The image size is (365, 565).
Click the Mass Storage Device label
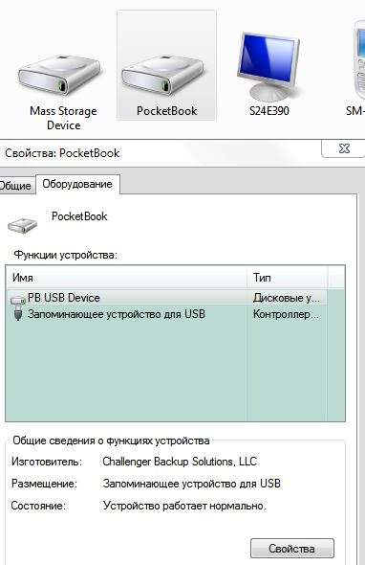[63, 118]
